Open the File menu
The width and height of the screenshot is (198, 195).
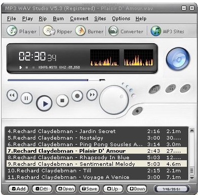point(12,19)
